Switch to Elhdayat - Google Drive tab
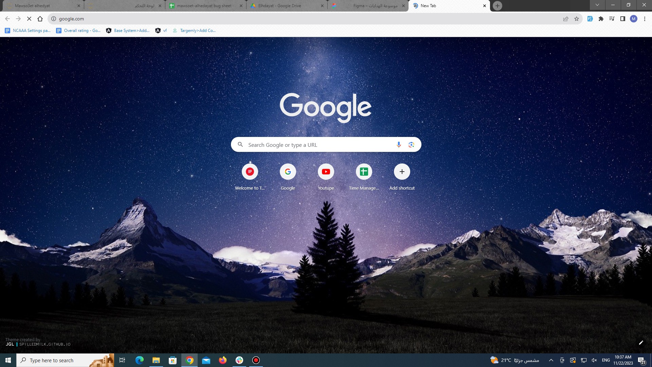This screenshot has height=367, width=652. (x=279, y=6)
